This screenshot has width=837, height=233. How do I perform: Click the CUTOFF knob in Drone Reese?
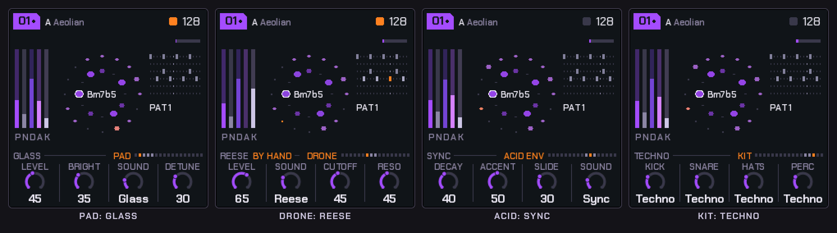340,181
